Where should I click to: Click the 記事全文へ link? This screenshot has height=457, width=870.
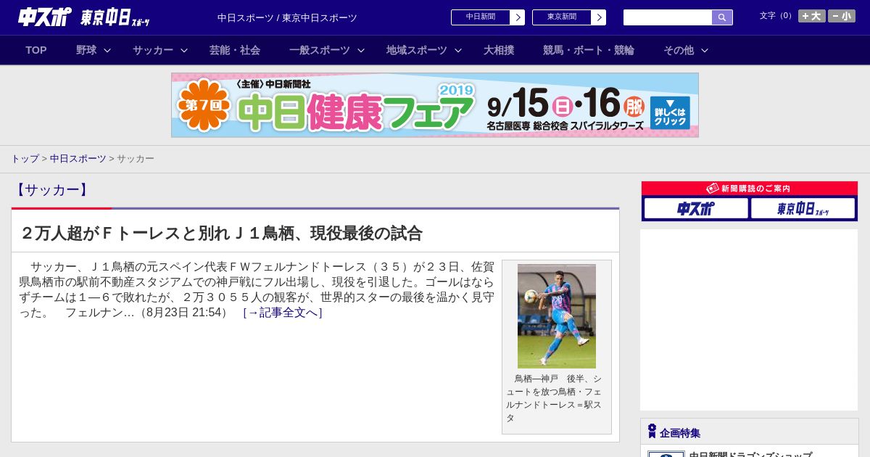pos(283,313)
